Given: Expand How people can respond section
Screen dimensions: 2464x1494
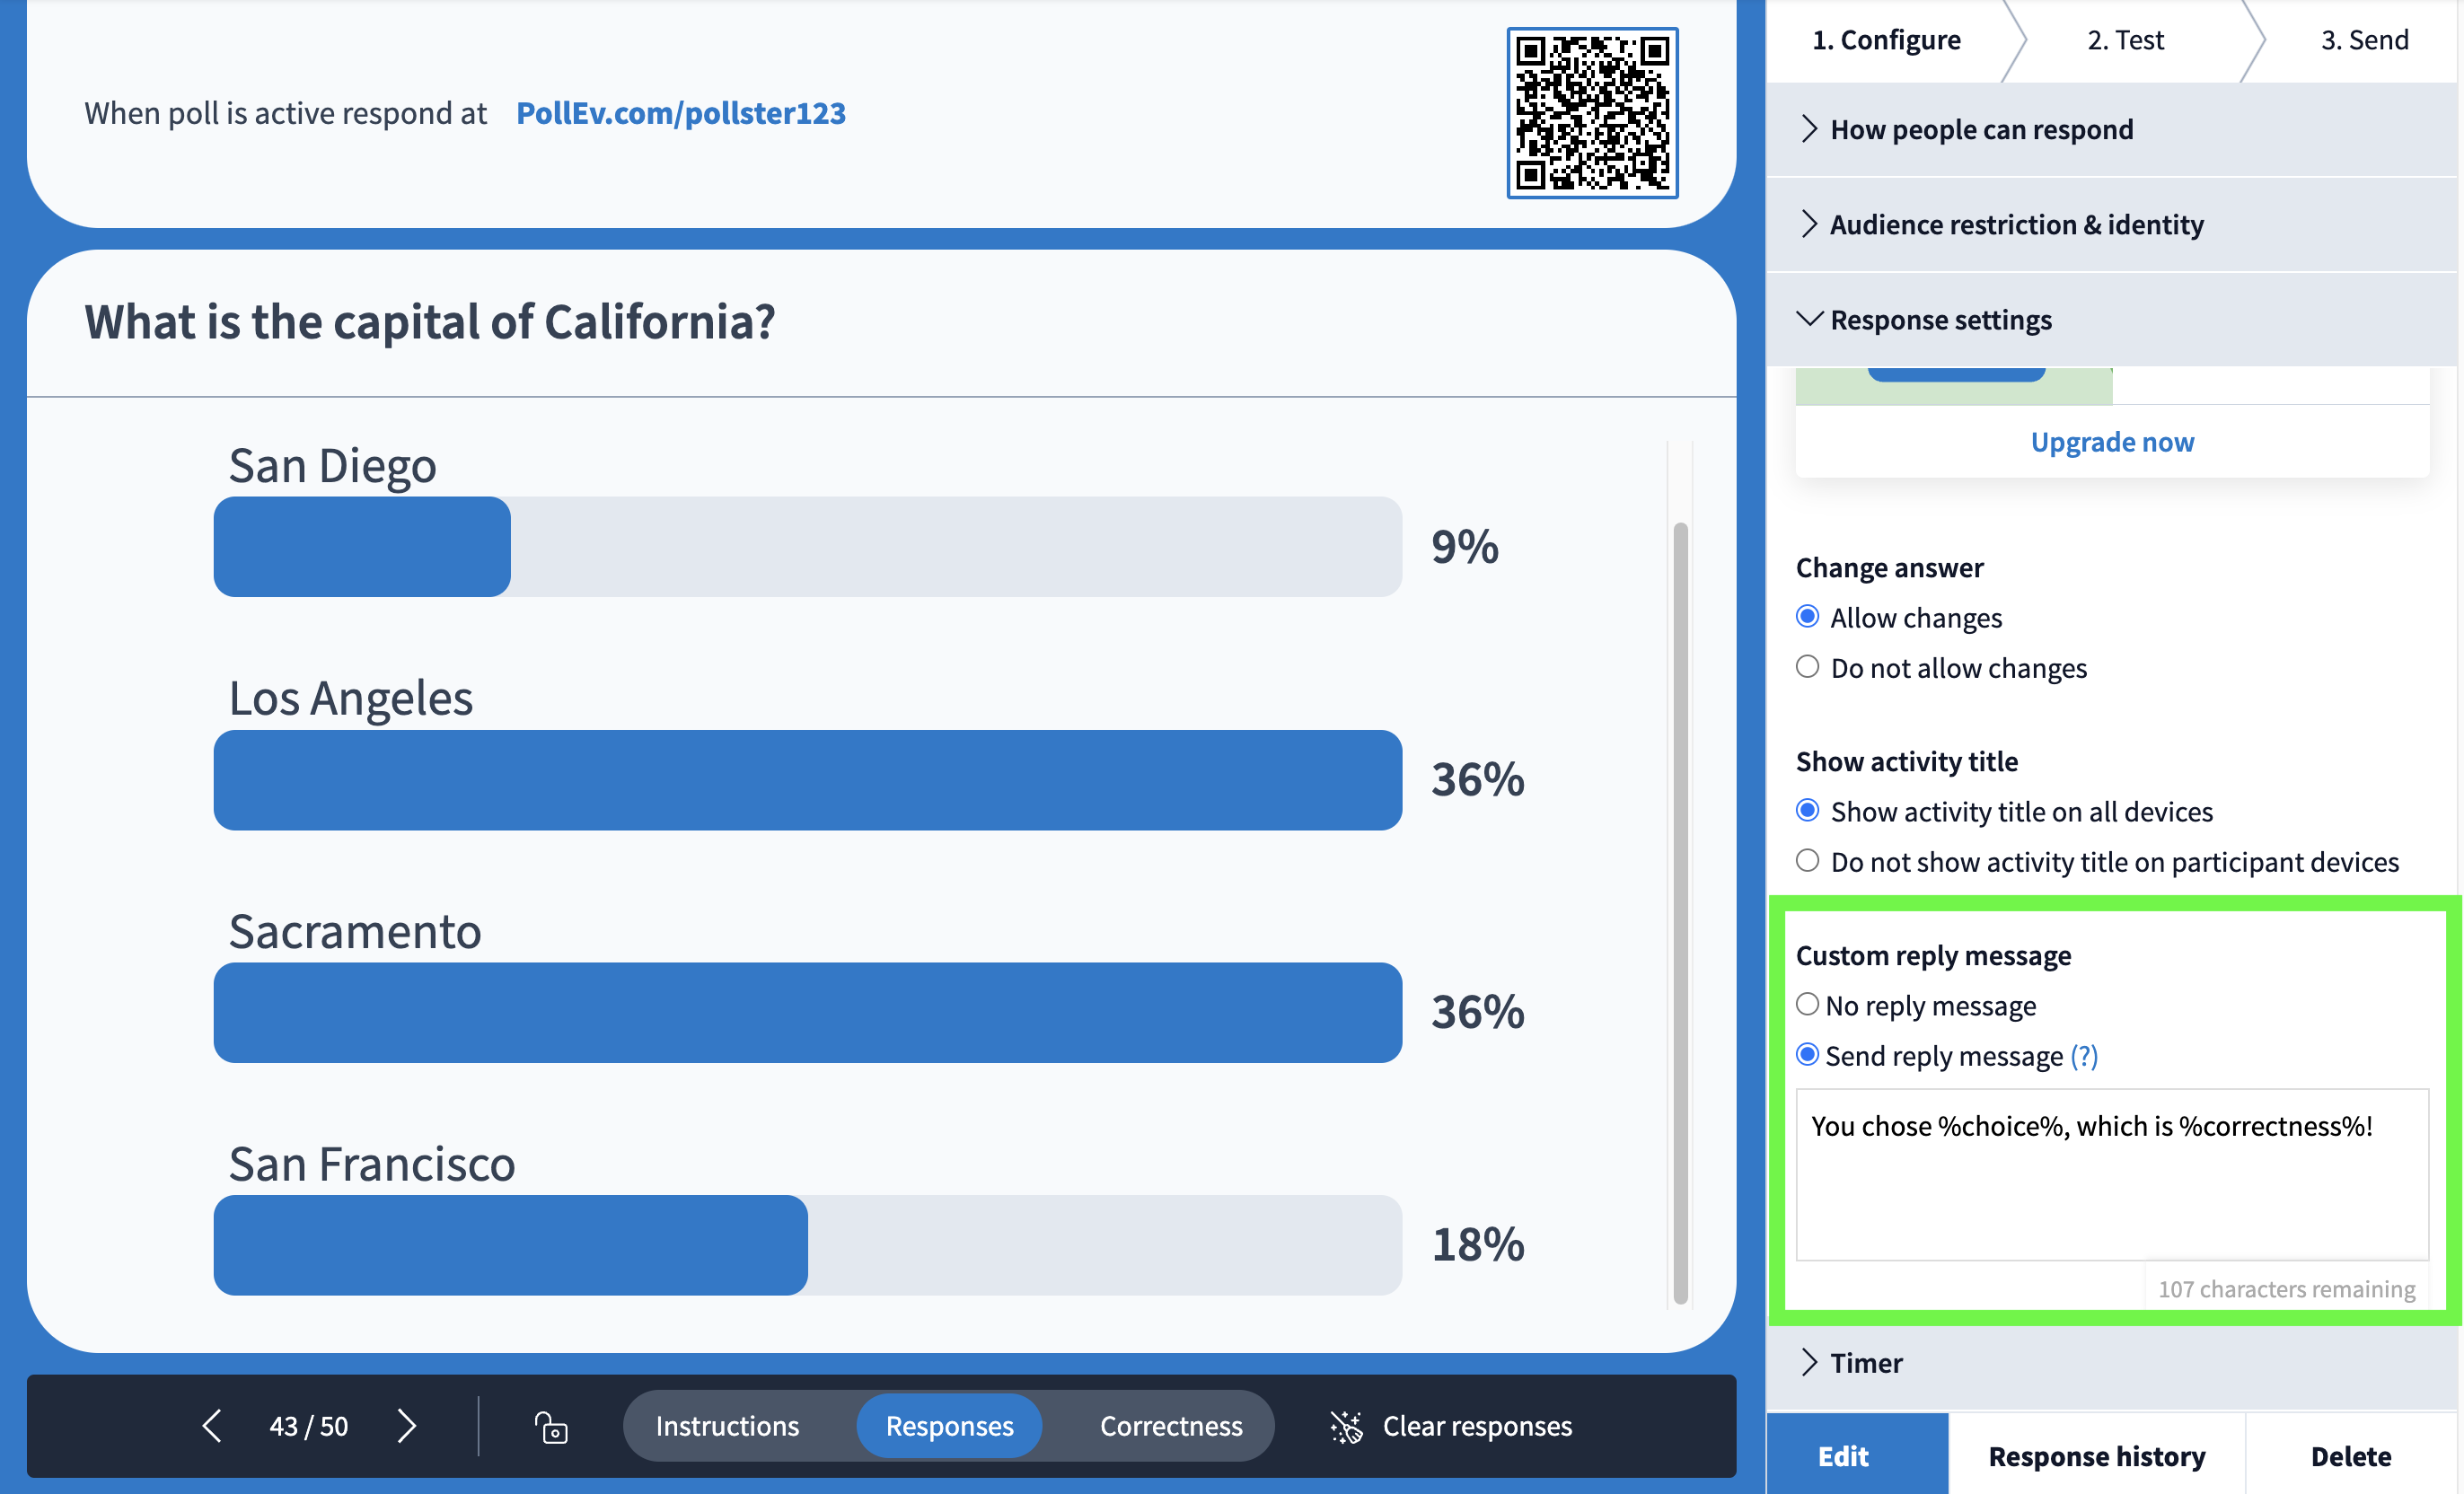Looking at the screenshot, I should click(x=2112, y=130).
